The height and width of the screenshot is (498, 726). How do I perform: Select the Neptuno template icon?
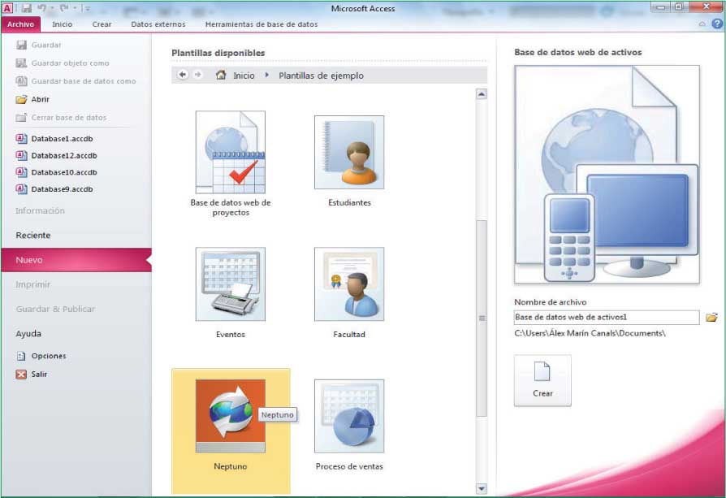231,416
